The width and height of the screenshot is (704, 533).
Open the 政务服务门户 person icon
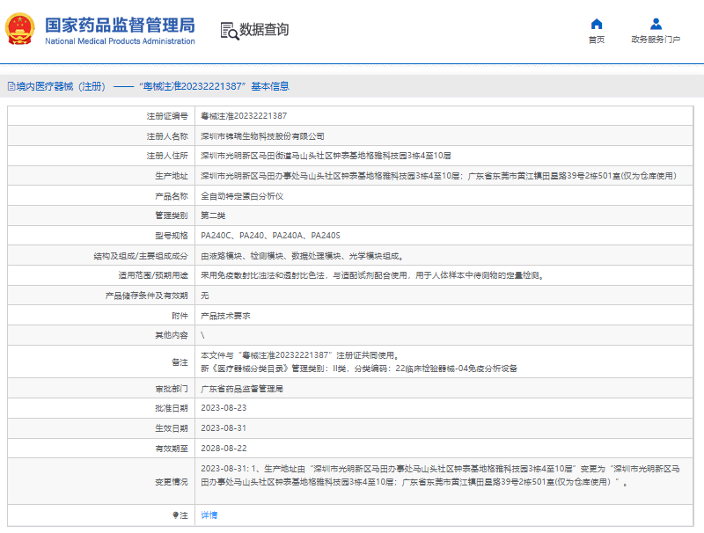[x=656, y=24]
